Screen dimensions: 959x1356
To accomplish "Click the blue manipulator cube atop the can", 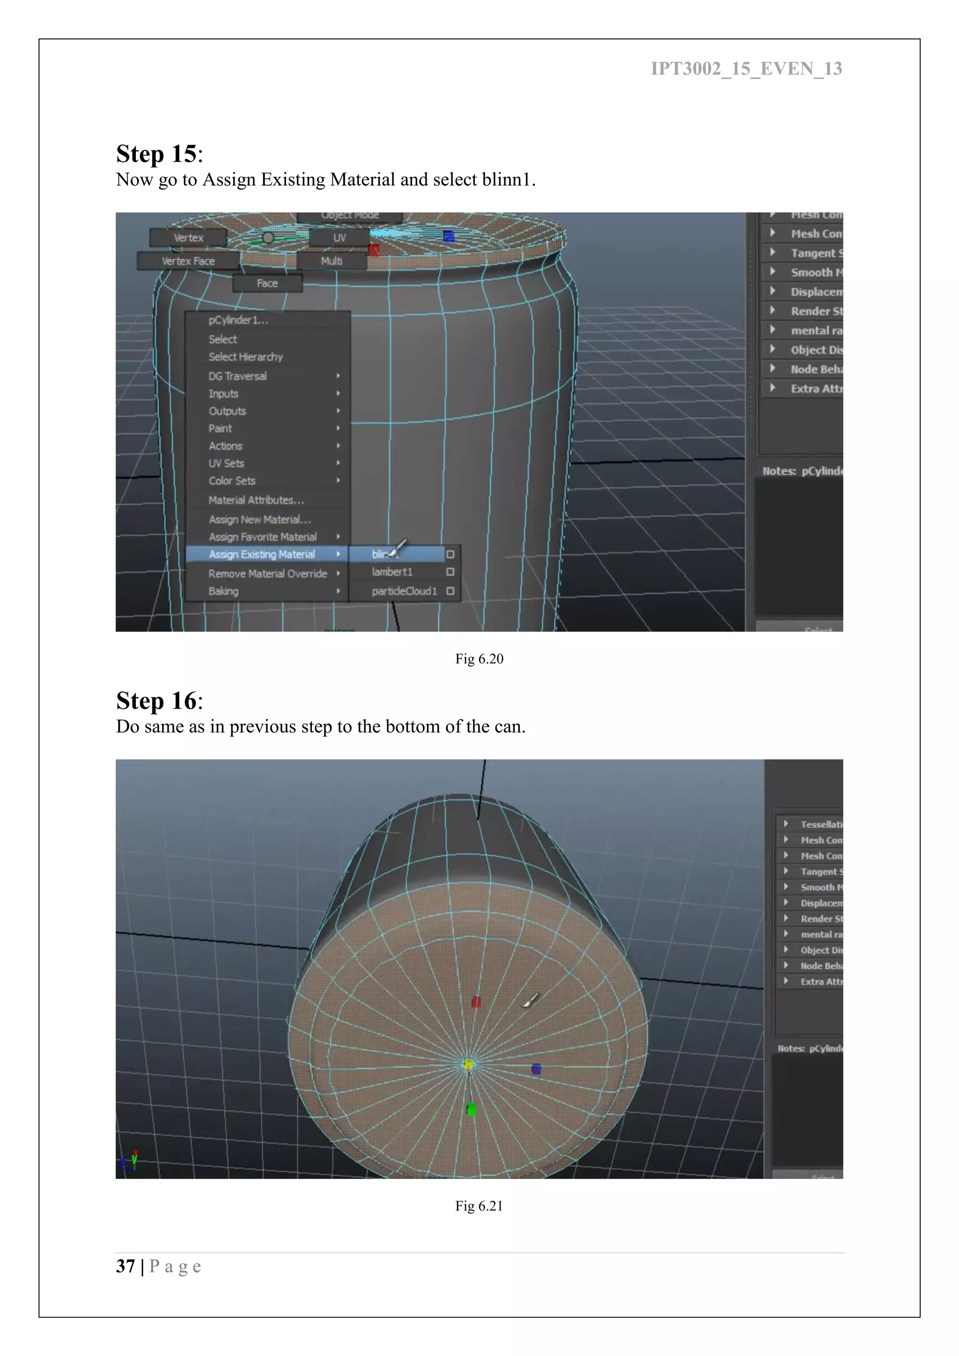I will click(x=449, y=236).
